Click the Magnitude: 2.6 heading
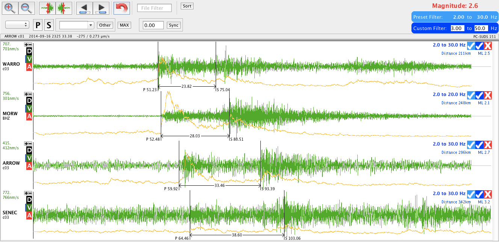 pyautogui.click(x=454, y=6)
